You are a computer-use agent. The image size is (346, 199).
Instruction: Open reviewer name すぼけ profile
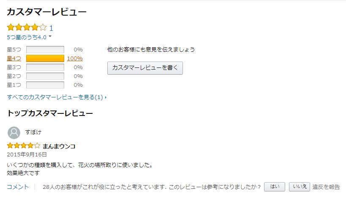coord(33,132)
